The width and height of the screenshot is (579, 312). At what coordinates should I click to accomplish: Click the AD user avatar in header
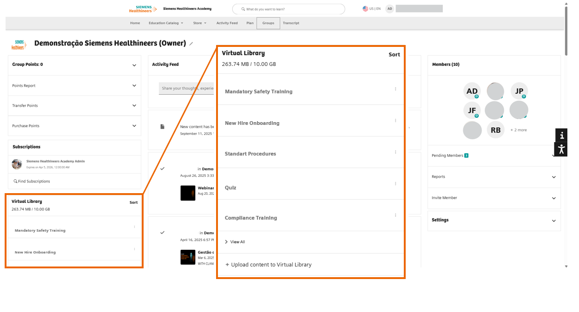pyautogui.click(x=389, y=9)
